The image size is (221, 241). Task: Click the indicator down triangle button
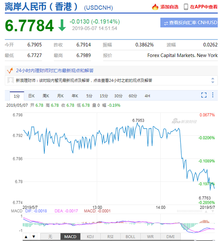[x=34, y=237]
